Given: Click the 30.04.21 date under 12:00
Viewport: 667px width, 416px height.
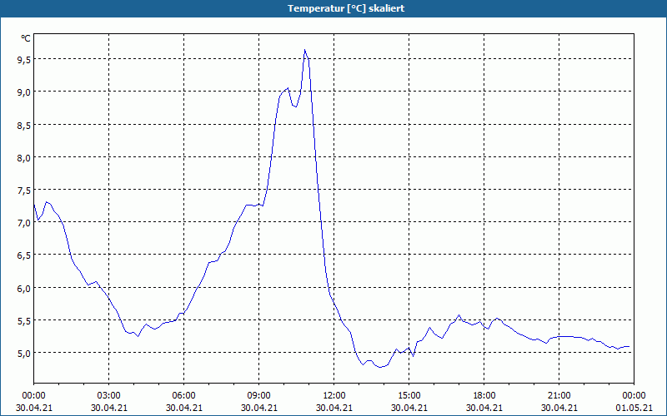Looking at the screenshot, I should [334, 408].
